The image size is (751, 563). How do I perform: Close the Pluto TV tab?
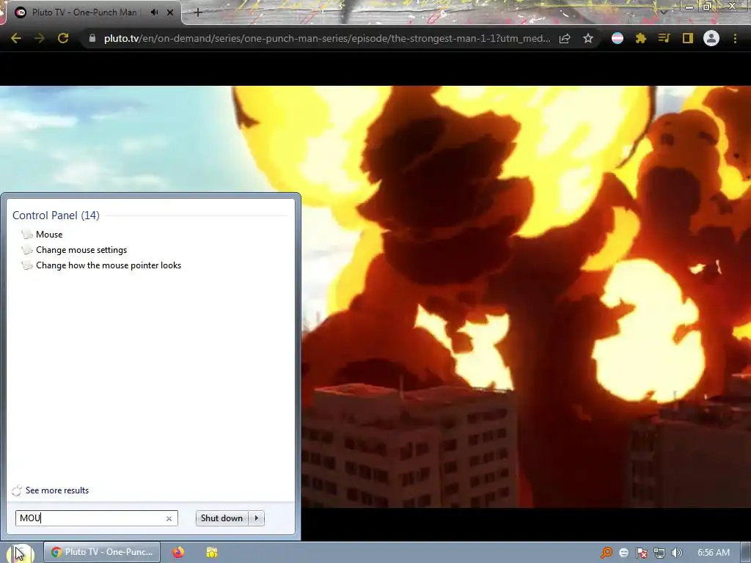170,12
